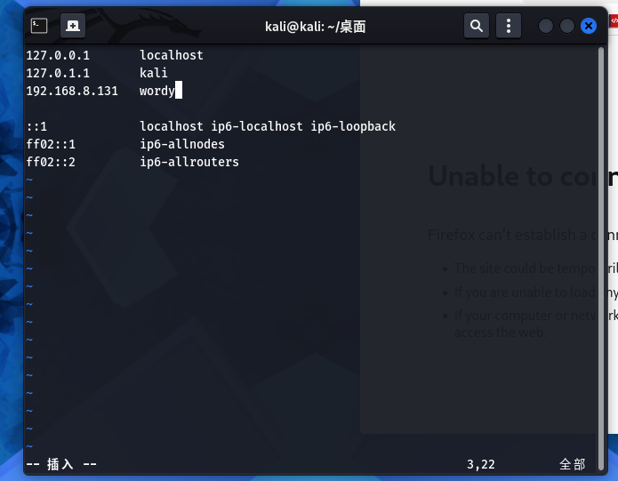Click the ip6-loopback alias text
The width and height of the screenshot is (618, 481).
[x=353, y=126]
